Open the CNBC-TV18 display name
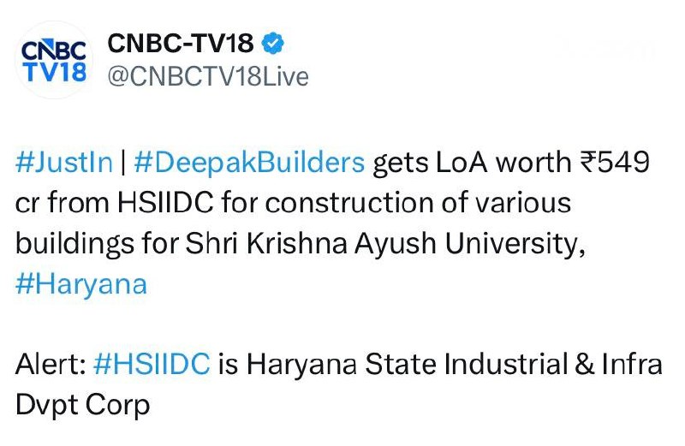 pos(181,44)
